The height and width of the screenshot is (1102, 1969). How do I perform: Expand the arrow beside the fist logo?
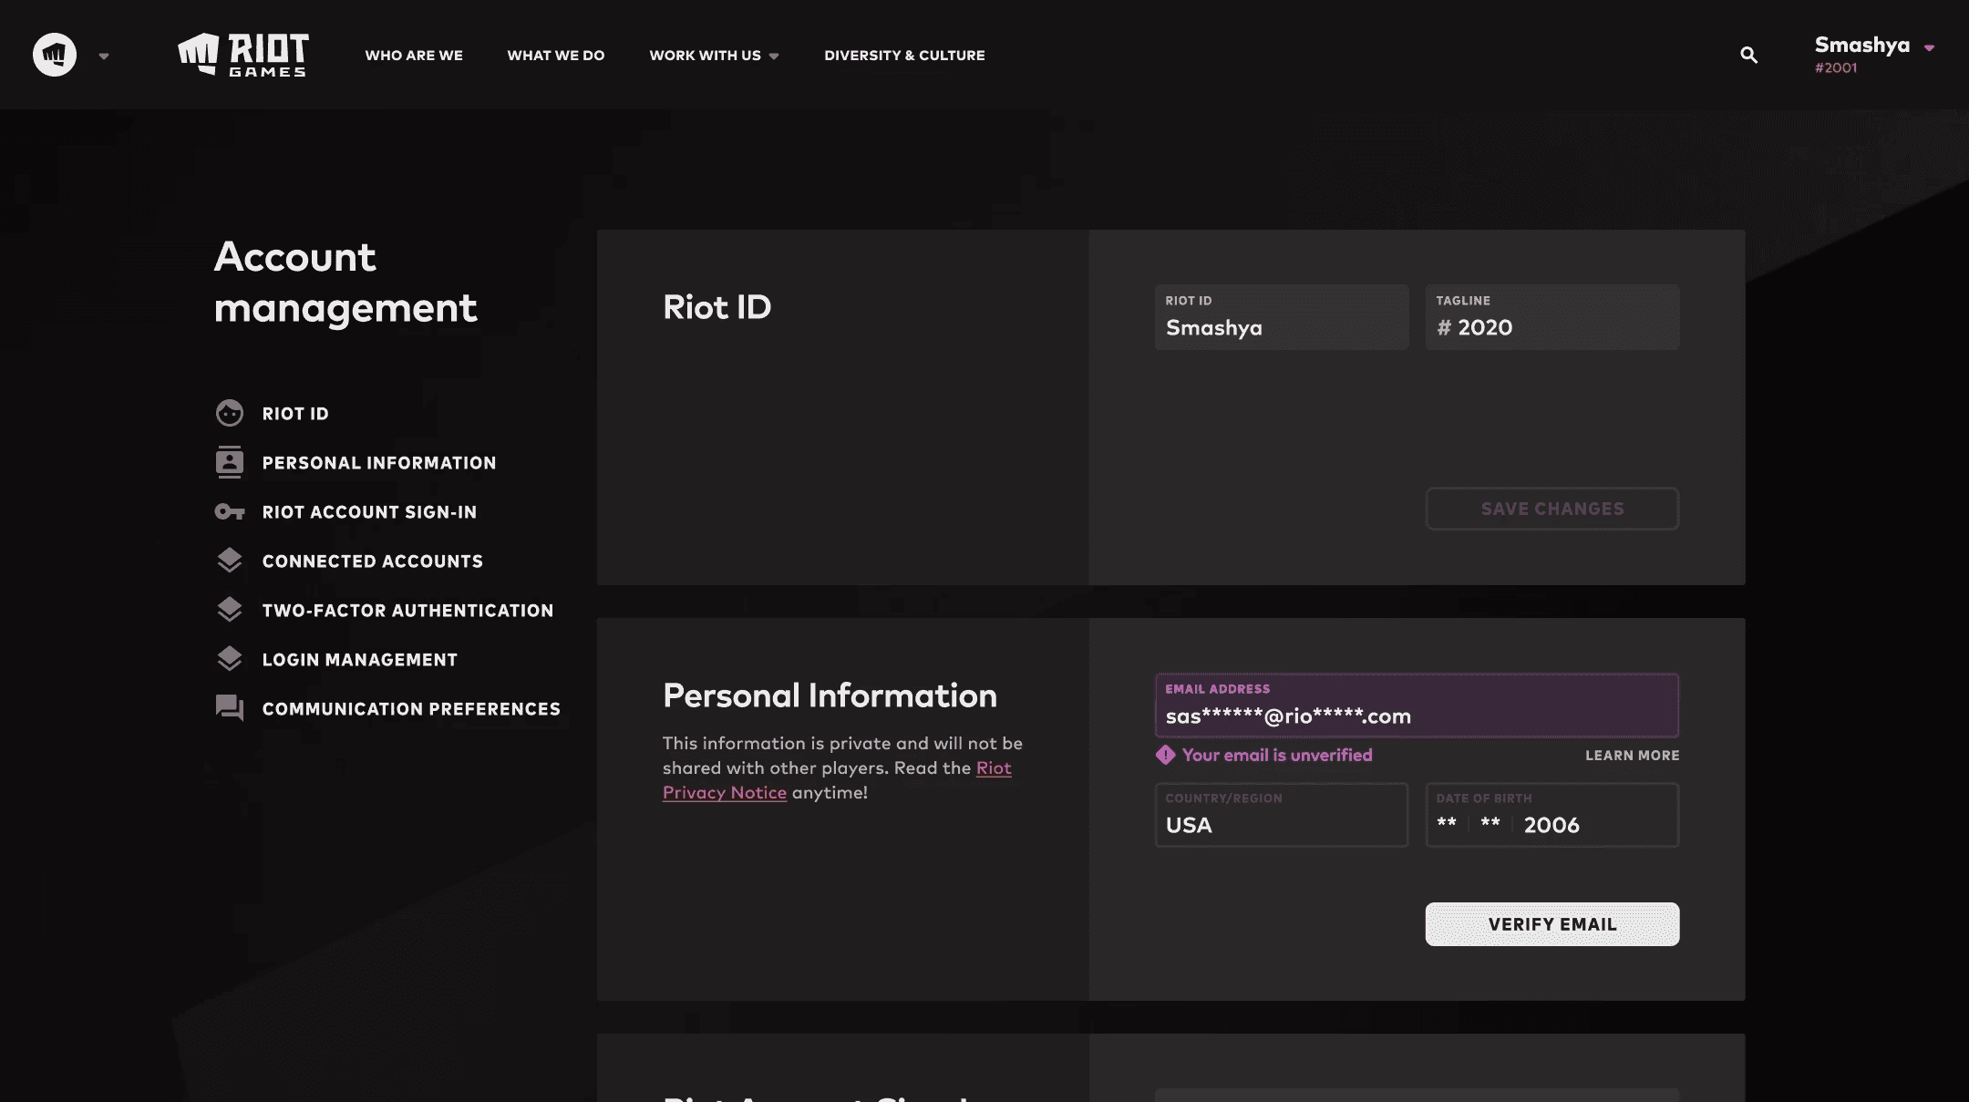104,57
